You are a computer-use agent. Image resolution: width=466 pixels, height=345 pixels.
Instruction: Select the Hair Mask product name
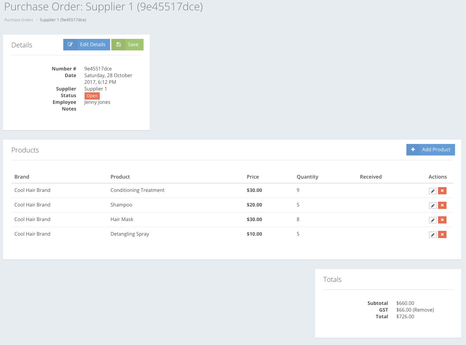coord(122,219)
